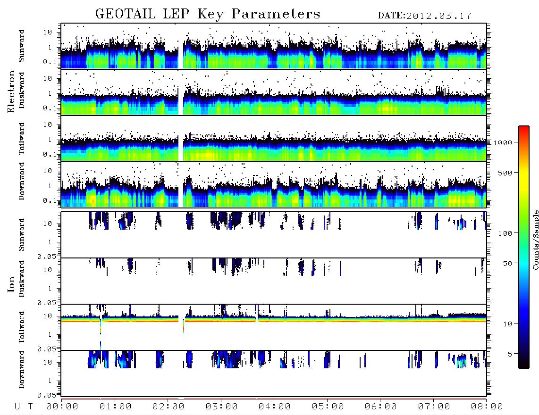
Task: Click the 500 colorbar tick label
Action: pos(505,173)
